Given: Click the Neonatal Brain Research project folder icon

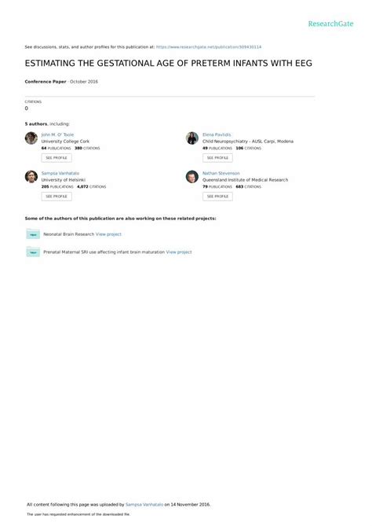Looking at the screenshot, I should 33,234.
